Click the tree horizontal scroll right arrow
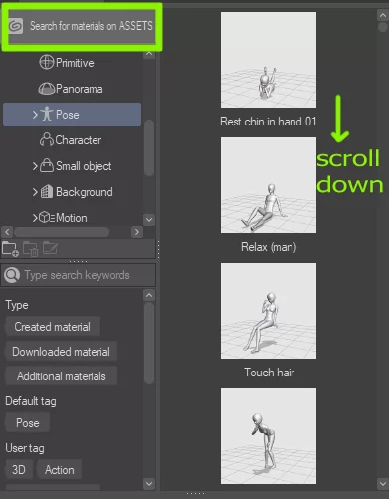The image size is (389, 499). tap(137, 232)
